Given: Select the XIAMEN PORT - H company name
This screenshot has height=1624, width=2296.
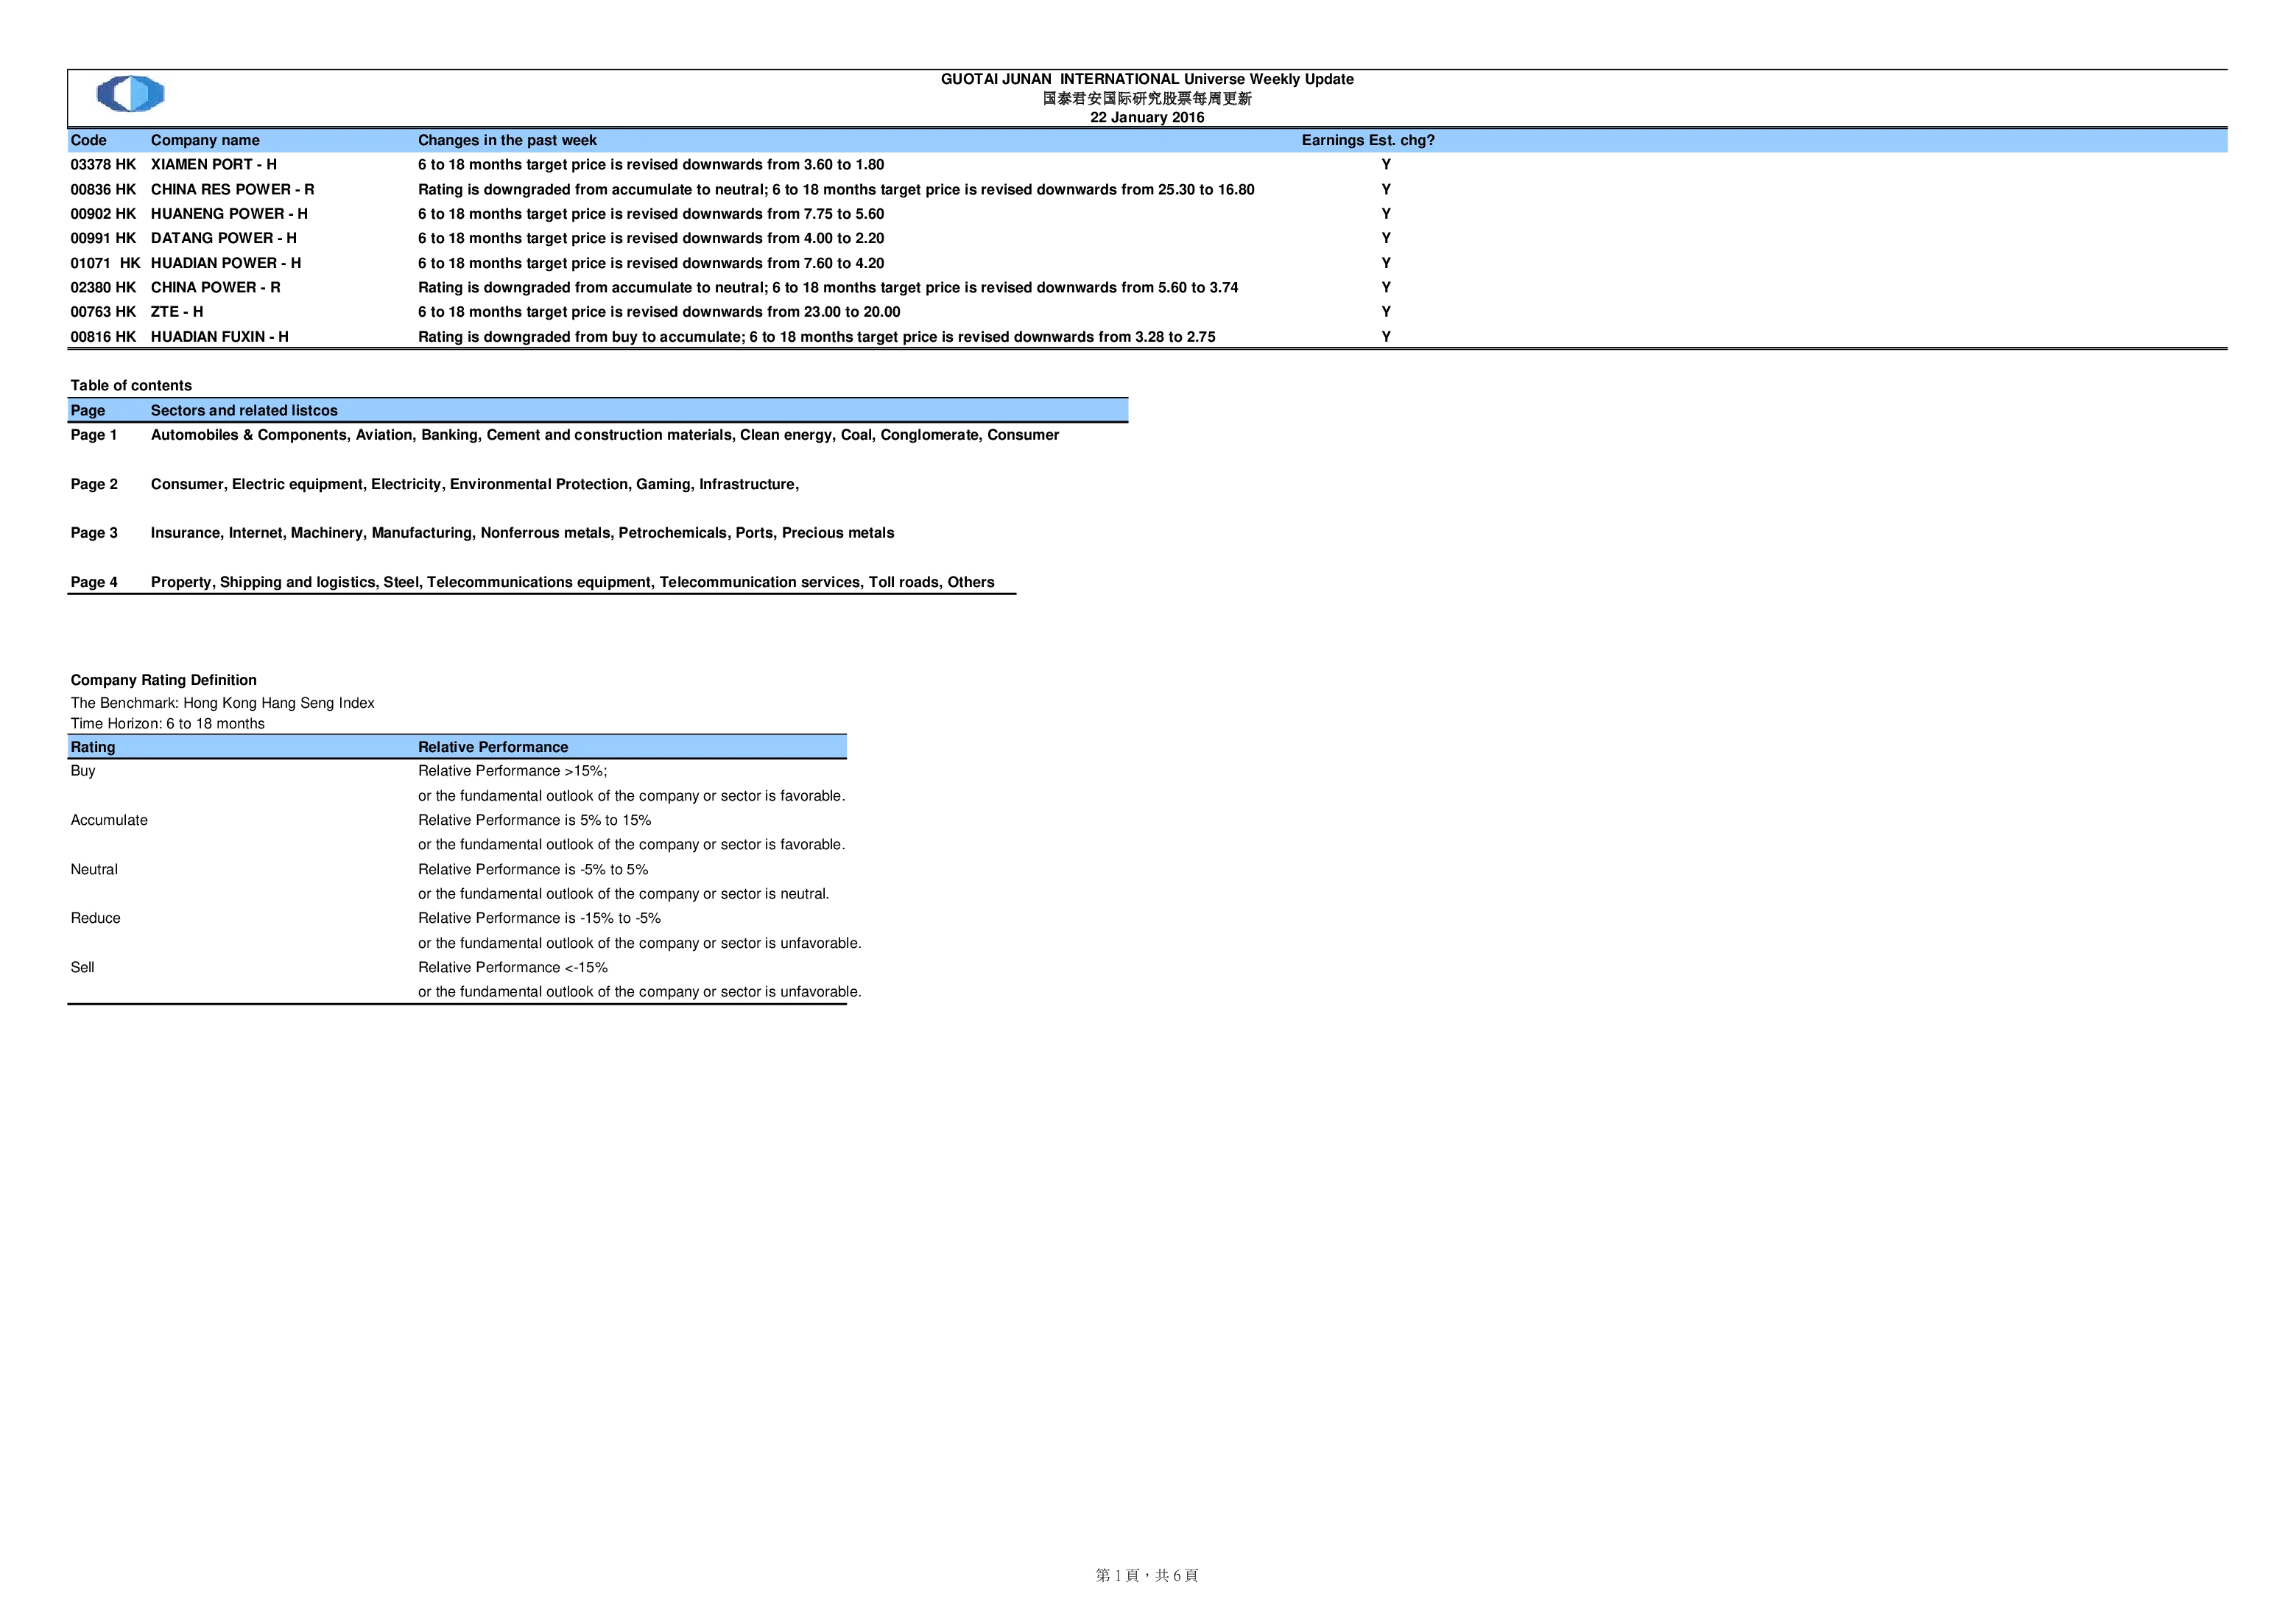Looking at the screenshot, I should (x=214, y=165).
